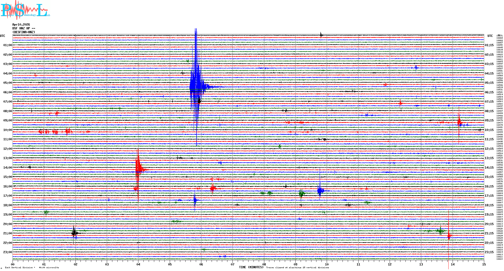Click the 23:00 hour label on left

tap(8, 252)
